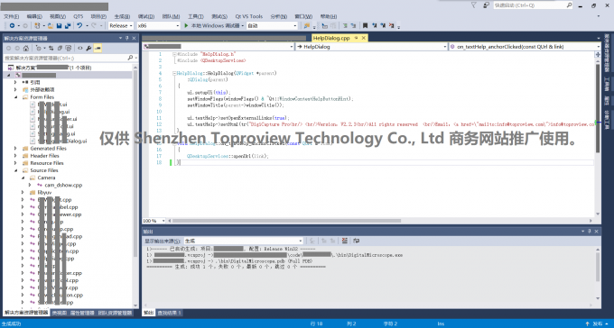This screenshot has height=328, width=614.
Task: Click the search magnifier in Solution Explorer
Action: 130,58
